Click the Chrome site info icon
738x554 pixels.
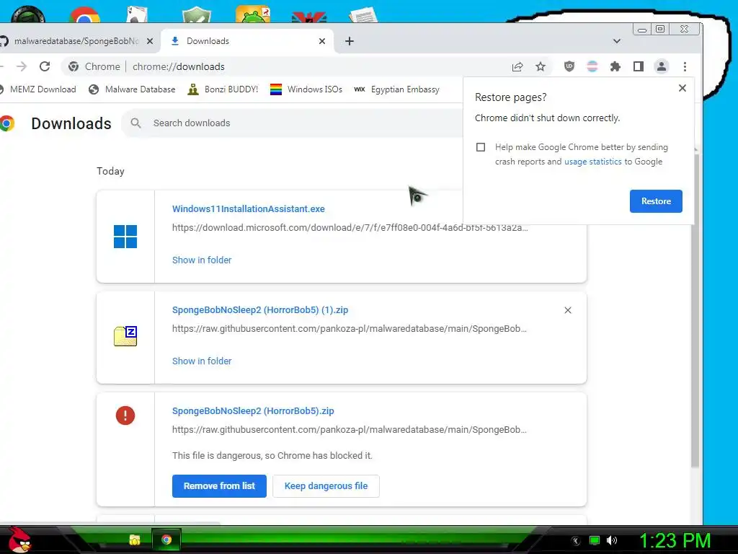coord(74,66)
